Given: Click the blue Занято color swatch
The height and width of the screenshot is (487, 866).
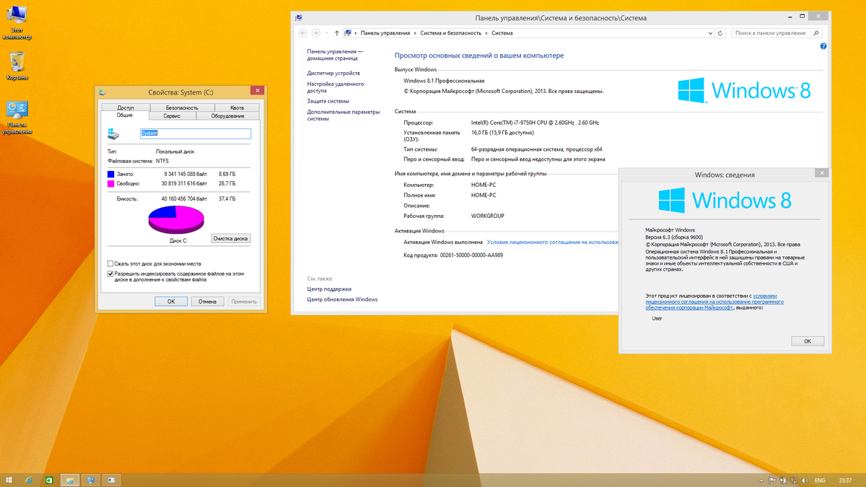Looking at the screenshot, I should (111, 174).
